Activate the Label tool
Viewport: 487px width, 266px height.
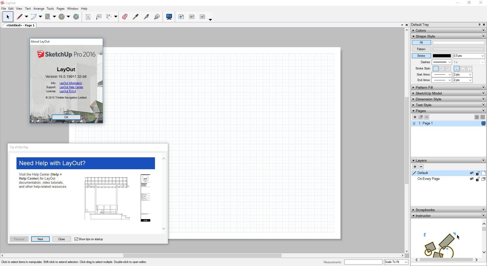click(x=99, y=17)
